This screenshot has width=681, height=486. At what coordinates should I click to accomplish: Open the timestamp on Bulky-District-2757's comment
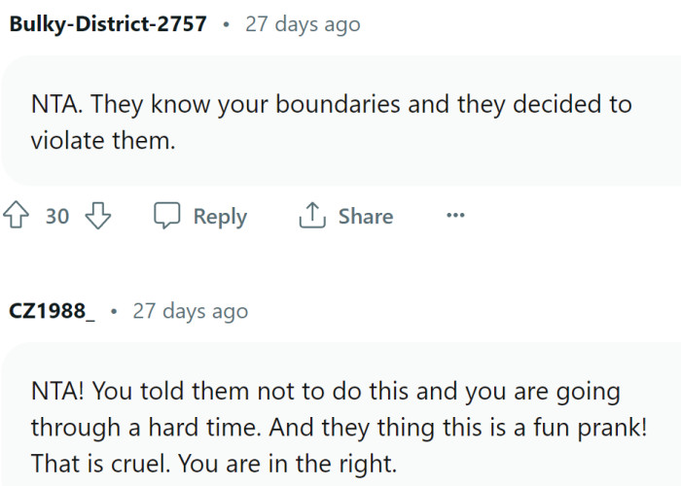302,24
